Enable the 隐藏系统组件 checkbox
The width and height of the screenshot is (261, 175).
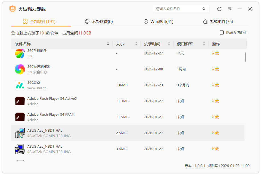click(x=222, y=33)
